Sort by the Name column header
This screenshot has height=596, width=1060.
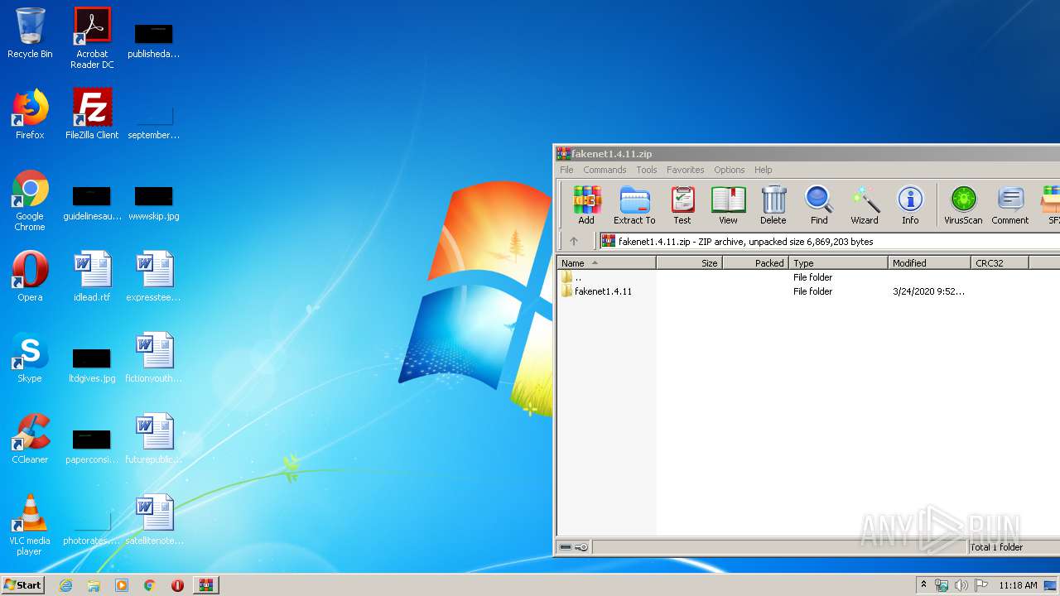[606, 262]
